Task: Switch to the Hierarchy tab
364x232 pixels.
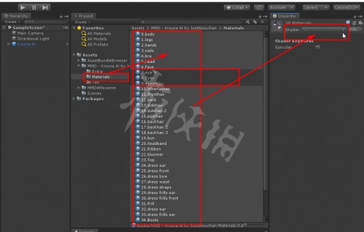Action: click(16, 16)
